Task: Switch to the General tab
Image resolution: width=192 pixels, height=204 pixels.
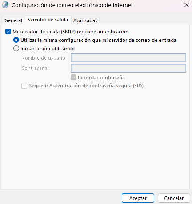Action: 13,20
